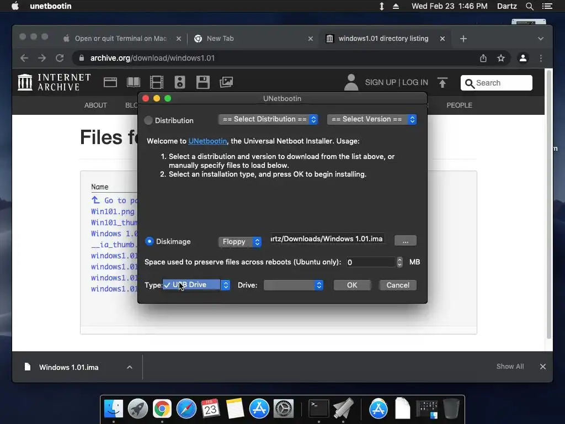Click the LOG IN link
Image resolution: width=565 pixels, height=424 pixels.
415,82
